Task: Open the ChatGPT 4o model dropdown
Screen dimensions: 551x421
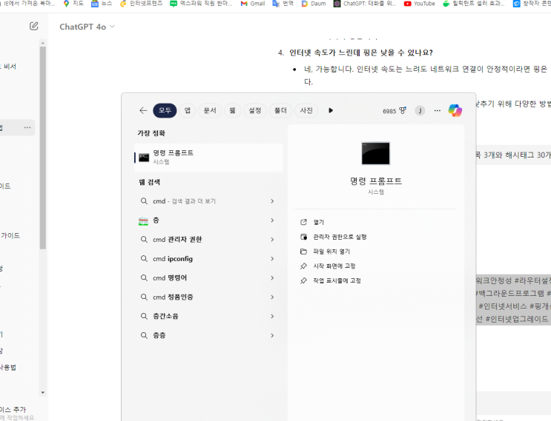Action: [87, 27]
